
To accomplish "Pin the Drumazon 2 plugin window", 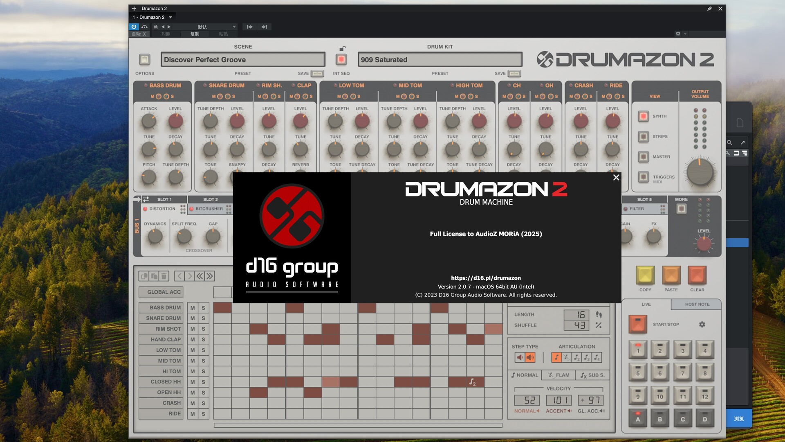I will (709, 9).
